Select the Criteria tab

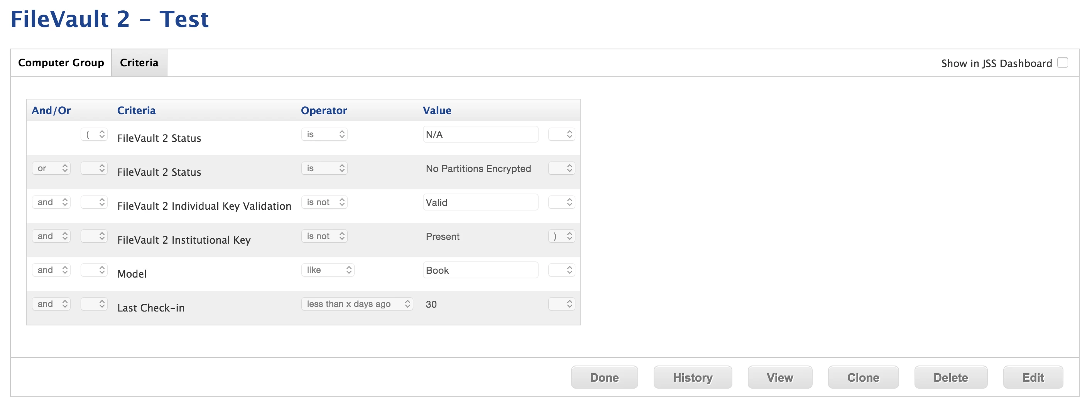click(139, 63)
